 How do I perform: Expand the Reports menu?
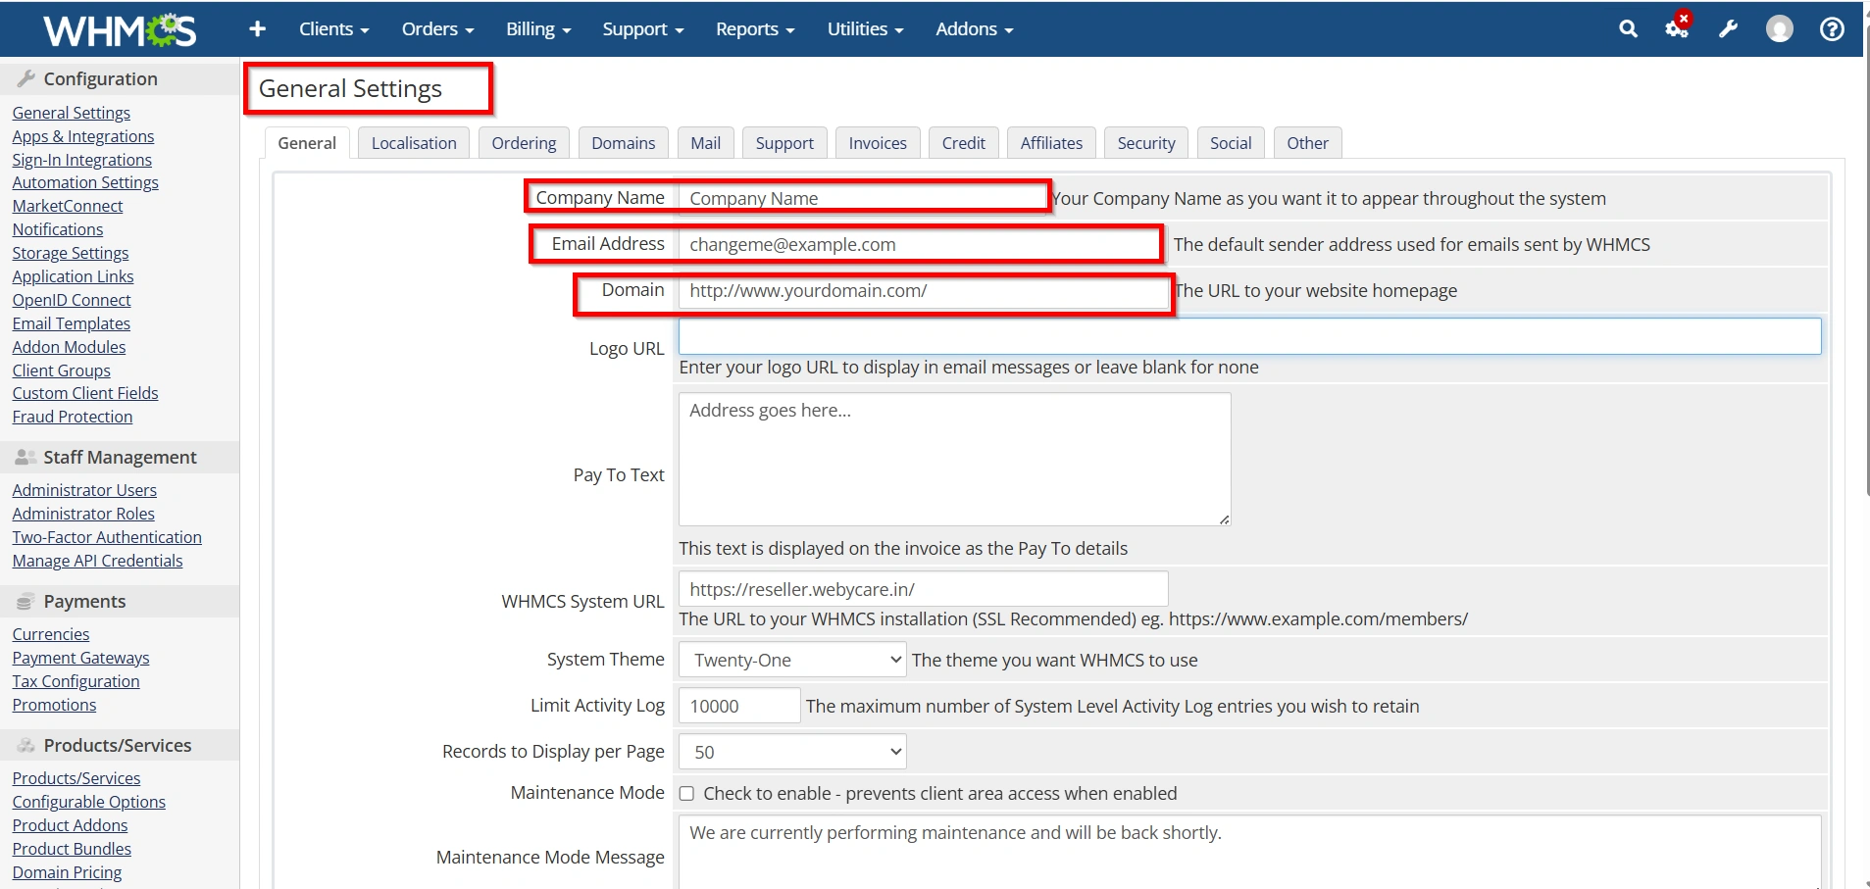tap(755, 29)
